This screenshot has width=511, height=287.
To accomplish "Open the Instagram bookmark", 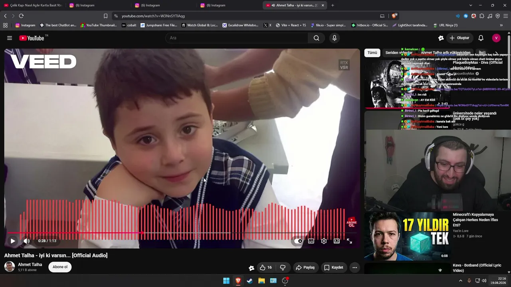I will [25, 25].
